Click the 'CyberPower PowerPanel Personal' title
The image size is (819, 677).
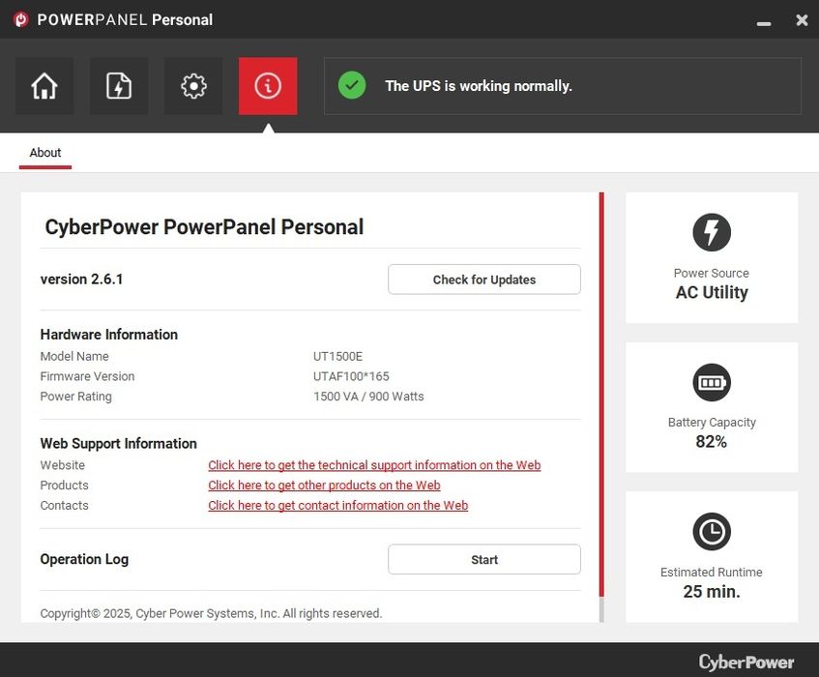pyautogui.click(x=204, y=227)
